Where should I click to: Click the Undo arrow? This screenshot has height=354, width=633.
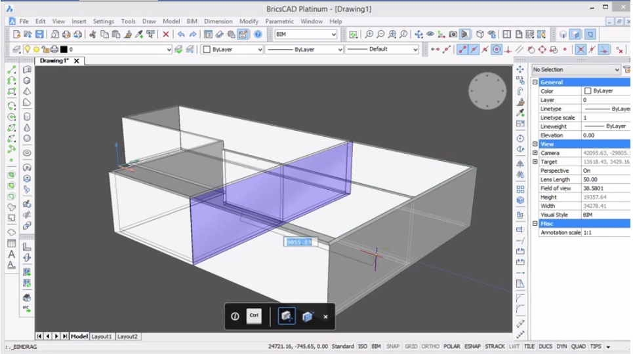coord(181,34)
